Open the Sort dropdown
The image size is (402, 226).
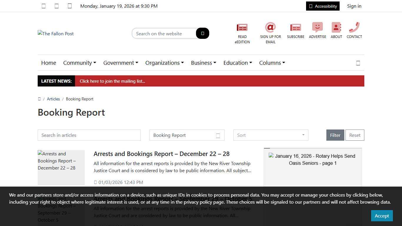coord(270,135)
